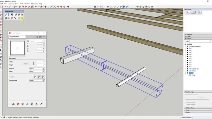Click the Zoom Extents tool

pyautogui.click(x=54, y=7)
